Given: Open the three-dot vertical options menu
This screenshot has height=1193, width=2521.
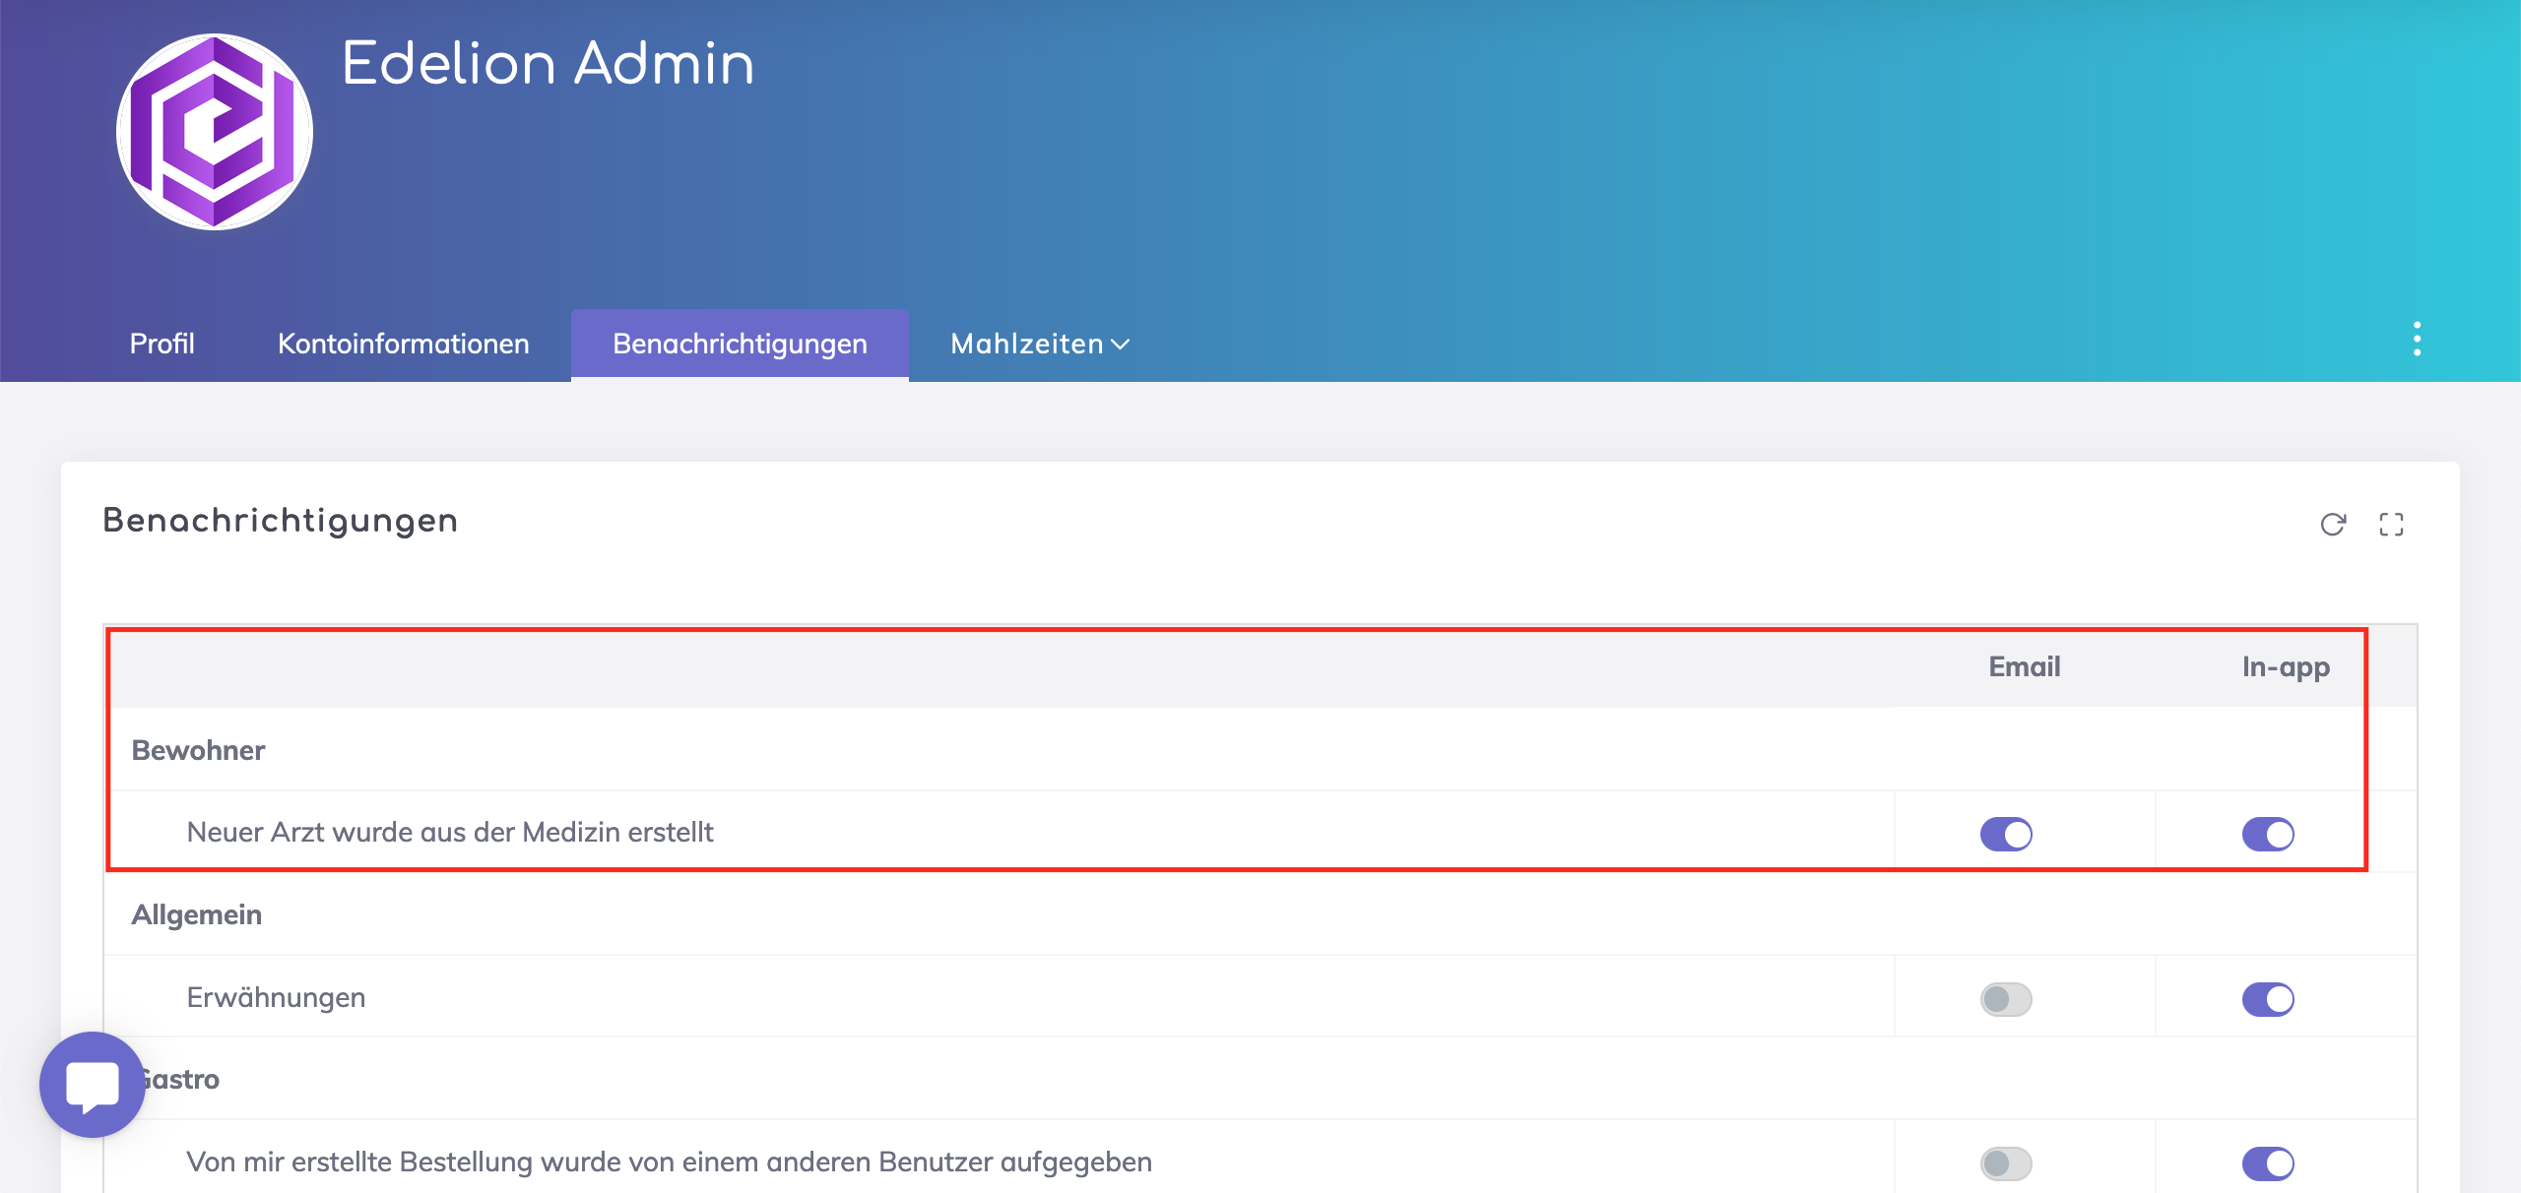Looking at the screenshot, I should [x=2417, y=339].
